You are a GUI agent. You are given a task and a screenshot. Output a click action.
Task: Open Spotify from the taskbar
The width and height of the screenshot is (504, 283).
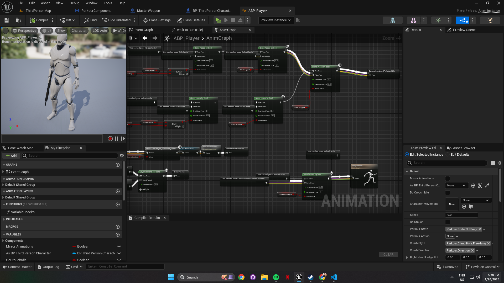(276, 277)
